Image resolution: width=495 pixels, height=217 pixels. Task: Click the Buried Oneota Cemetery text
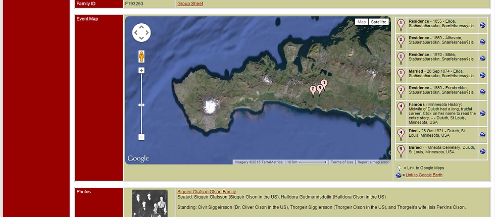[x=441, y=149]
